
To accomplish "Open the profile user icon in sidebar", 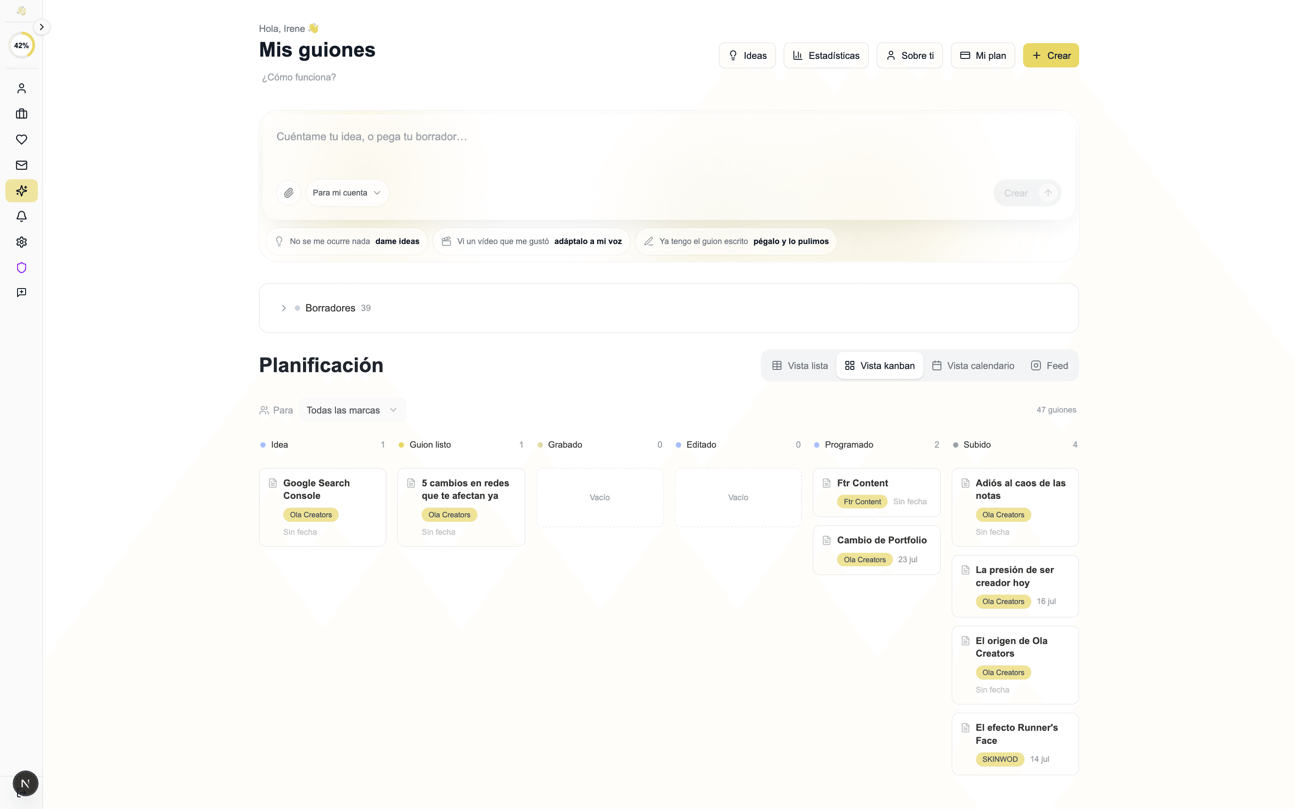I will coord(22,88).
